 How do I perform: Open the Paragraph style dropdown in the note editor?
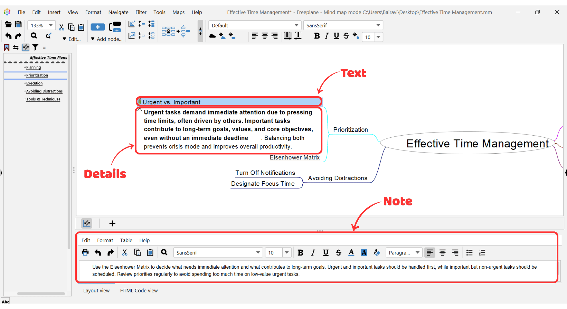click(x=418, y=253)
